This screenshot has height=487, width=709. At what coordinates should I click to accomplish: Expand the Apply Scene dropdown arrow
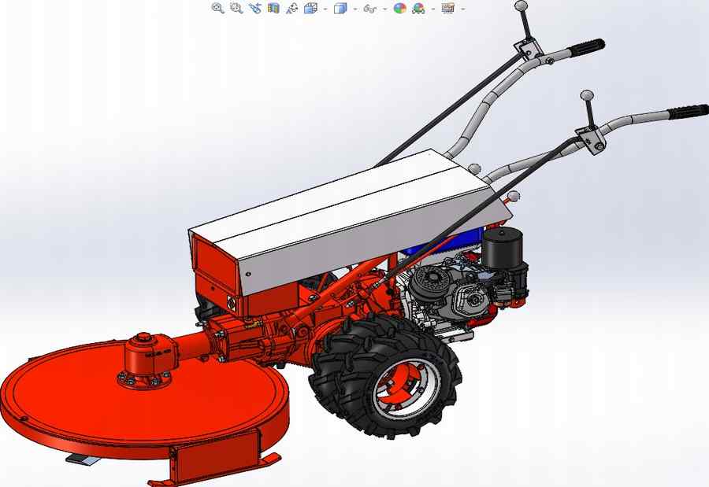click(x=433, y=9)
